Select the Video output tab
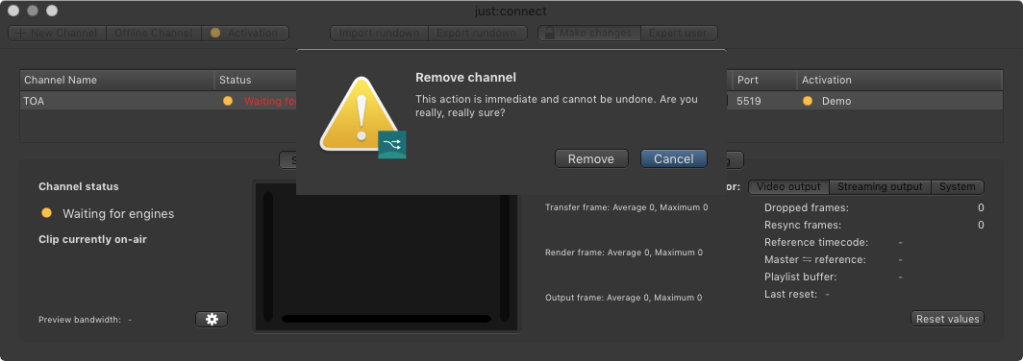This screenshot has height=361, width=1023. pyautogui.click(x=788, y=187)
